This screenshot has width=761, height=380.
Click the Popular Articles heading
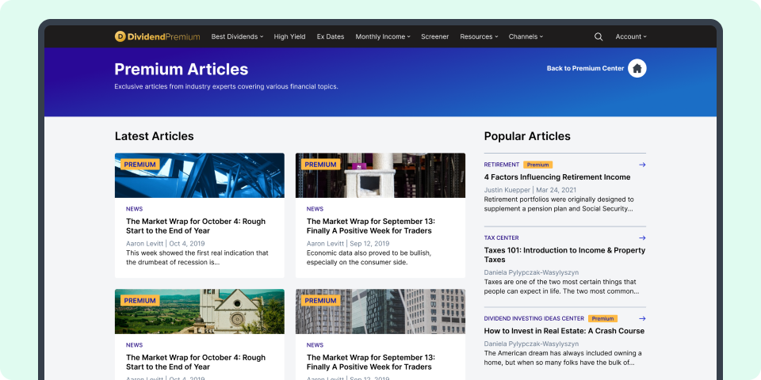(x=527, y=136)
